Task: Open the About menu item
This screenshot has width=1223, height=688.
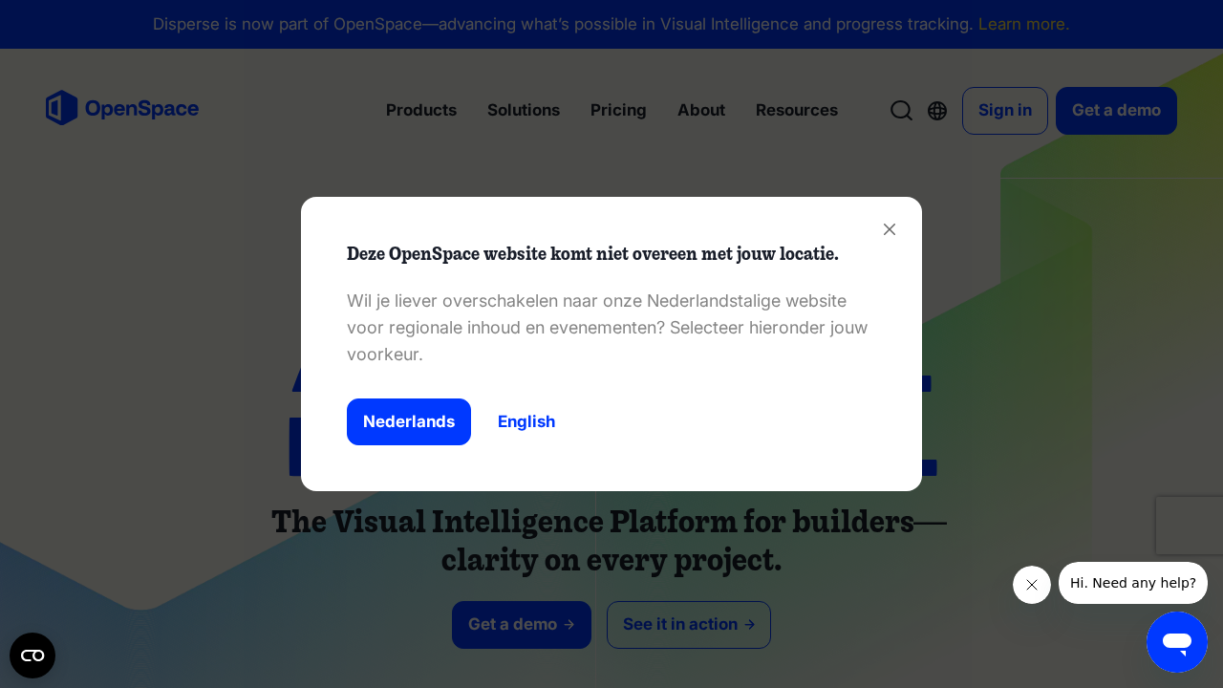Action: coord(700,110)
